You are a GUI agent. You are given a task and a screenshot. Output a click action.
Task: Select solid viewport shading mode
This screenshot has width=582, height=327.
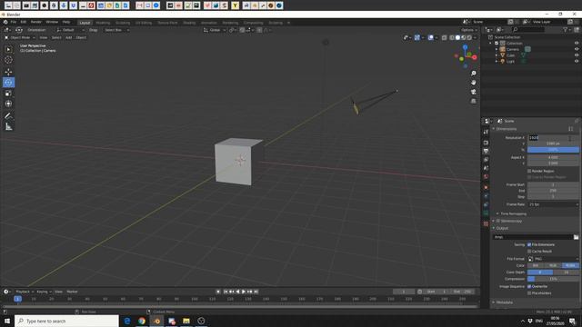point(457,37)
